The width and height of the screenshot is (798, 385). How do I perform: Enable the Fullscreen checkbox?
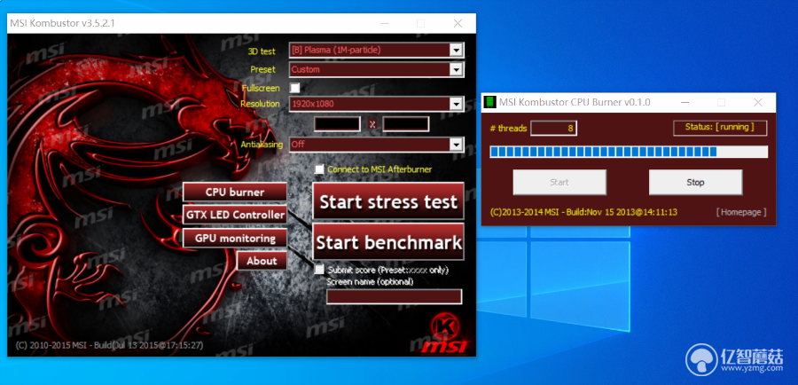pos(294,88)
